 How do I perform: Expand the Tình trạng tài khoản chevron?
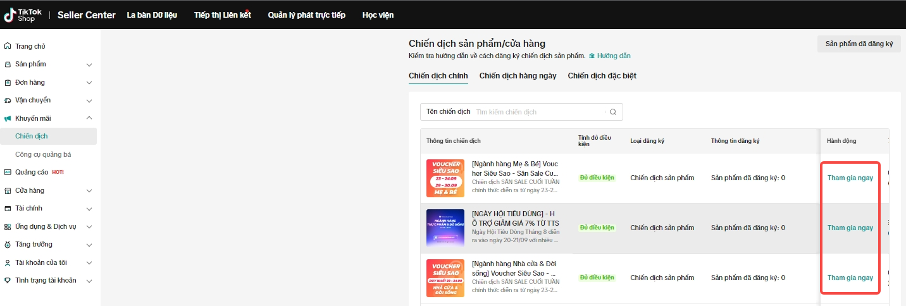pos(89,281)
